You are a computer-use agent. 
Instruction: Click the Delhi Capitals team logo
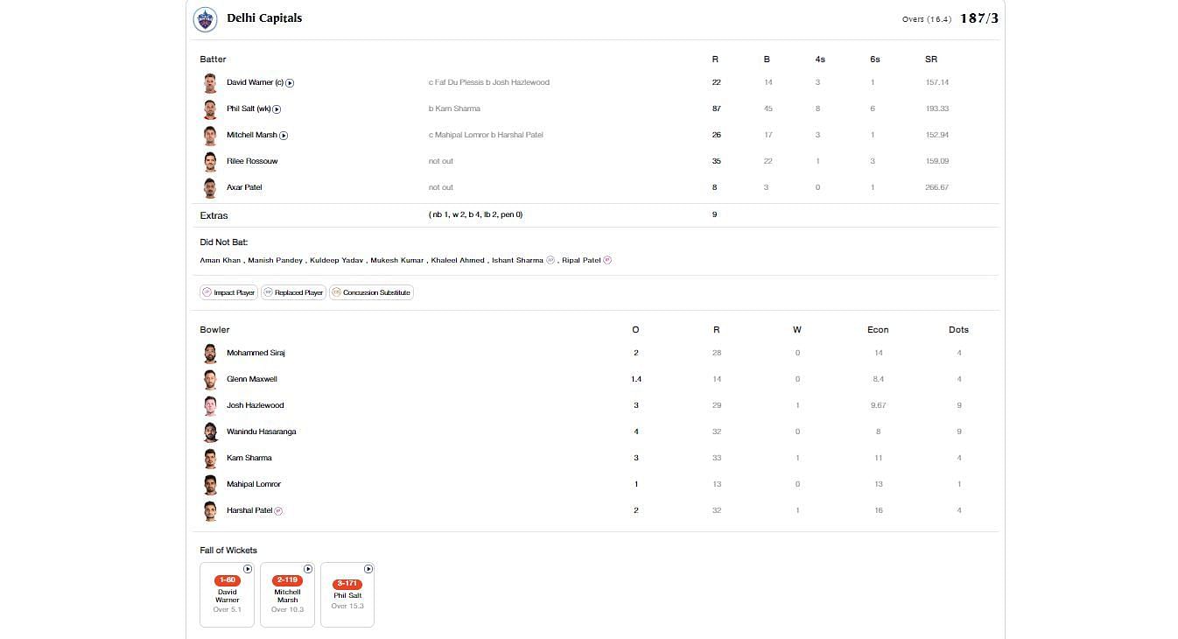[x=205, y=18]
